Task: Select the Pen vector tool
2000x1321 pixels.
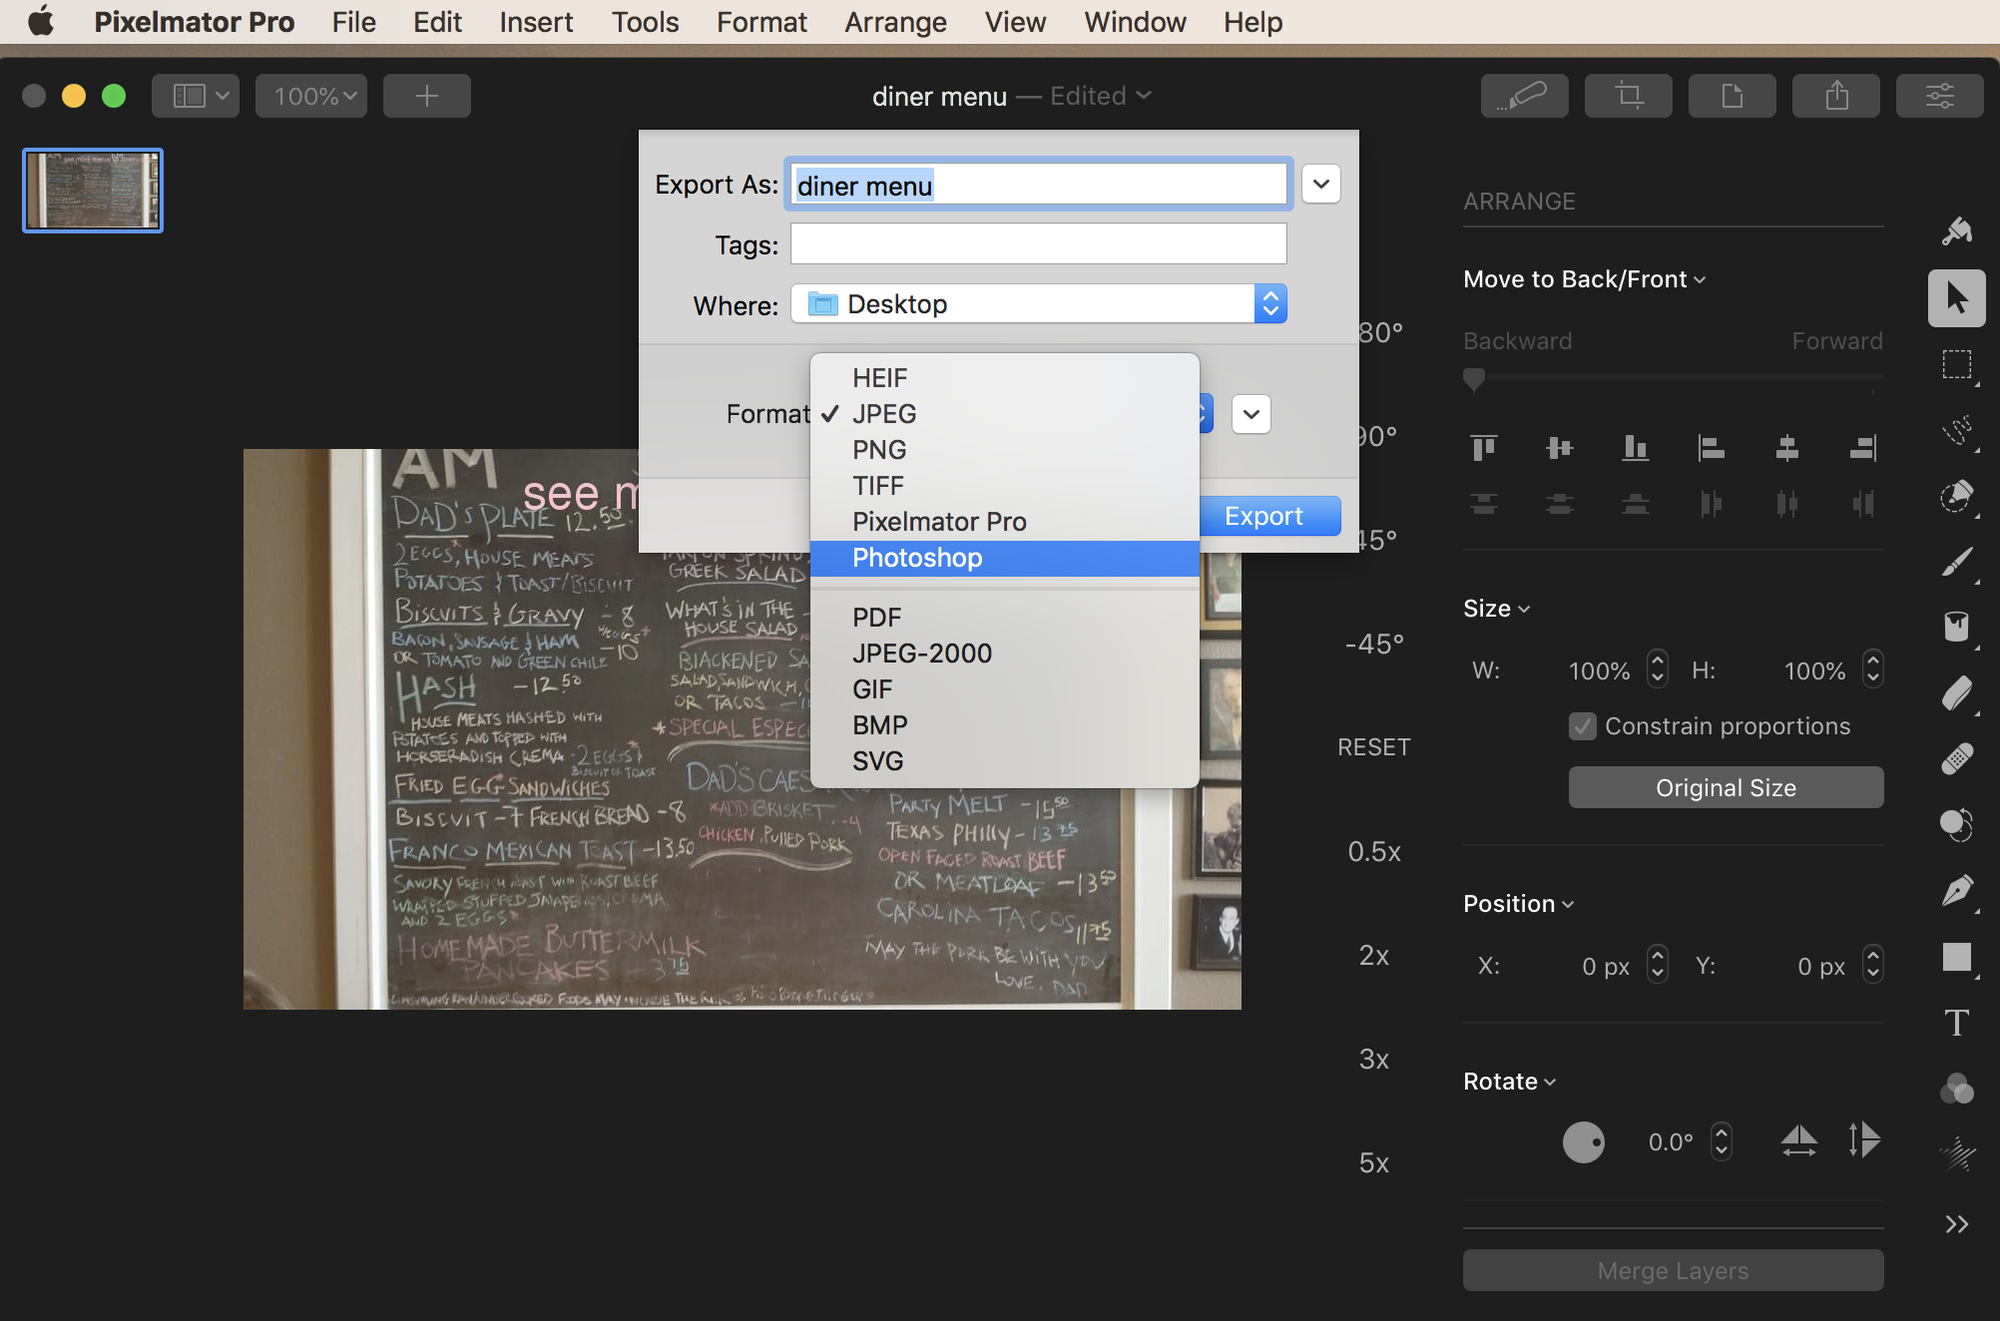Action: [1956, 890]
